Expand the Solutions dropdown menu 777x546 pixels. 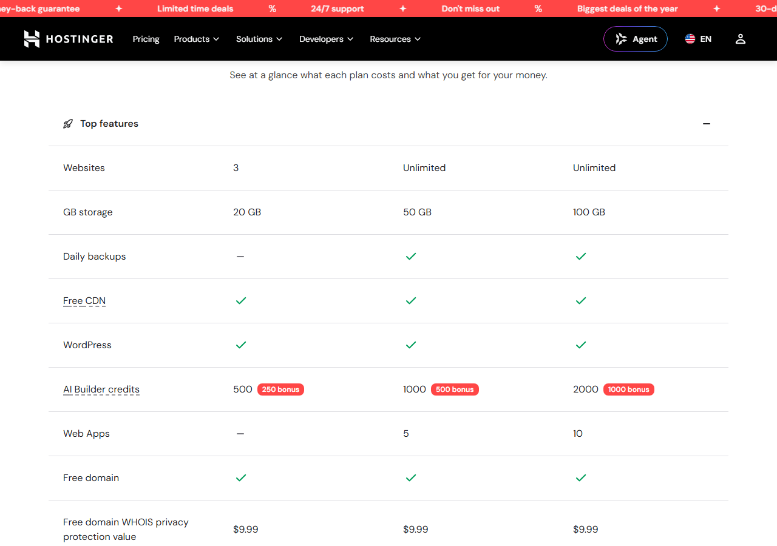[259, 39]
